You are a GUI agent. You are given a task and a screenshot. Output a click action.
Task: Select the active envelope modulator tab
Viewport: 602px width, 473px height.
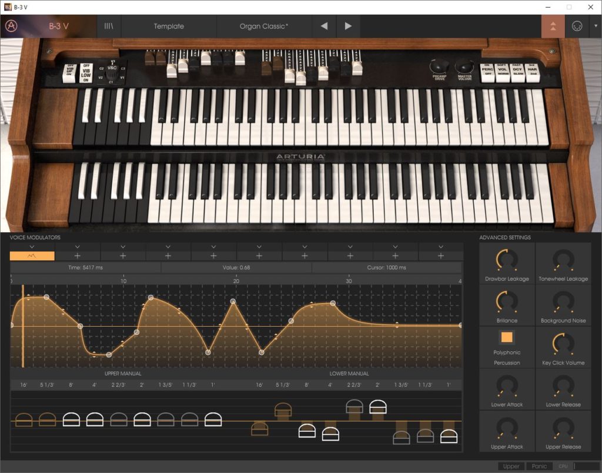pos(32,256)
